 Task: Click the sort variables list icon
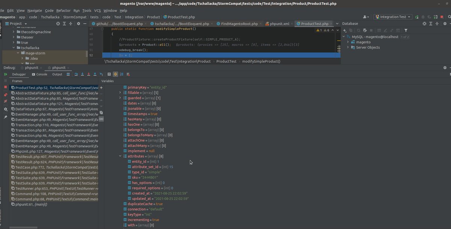point(122,74)
